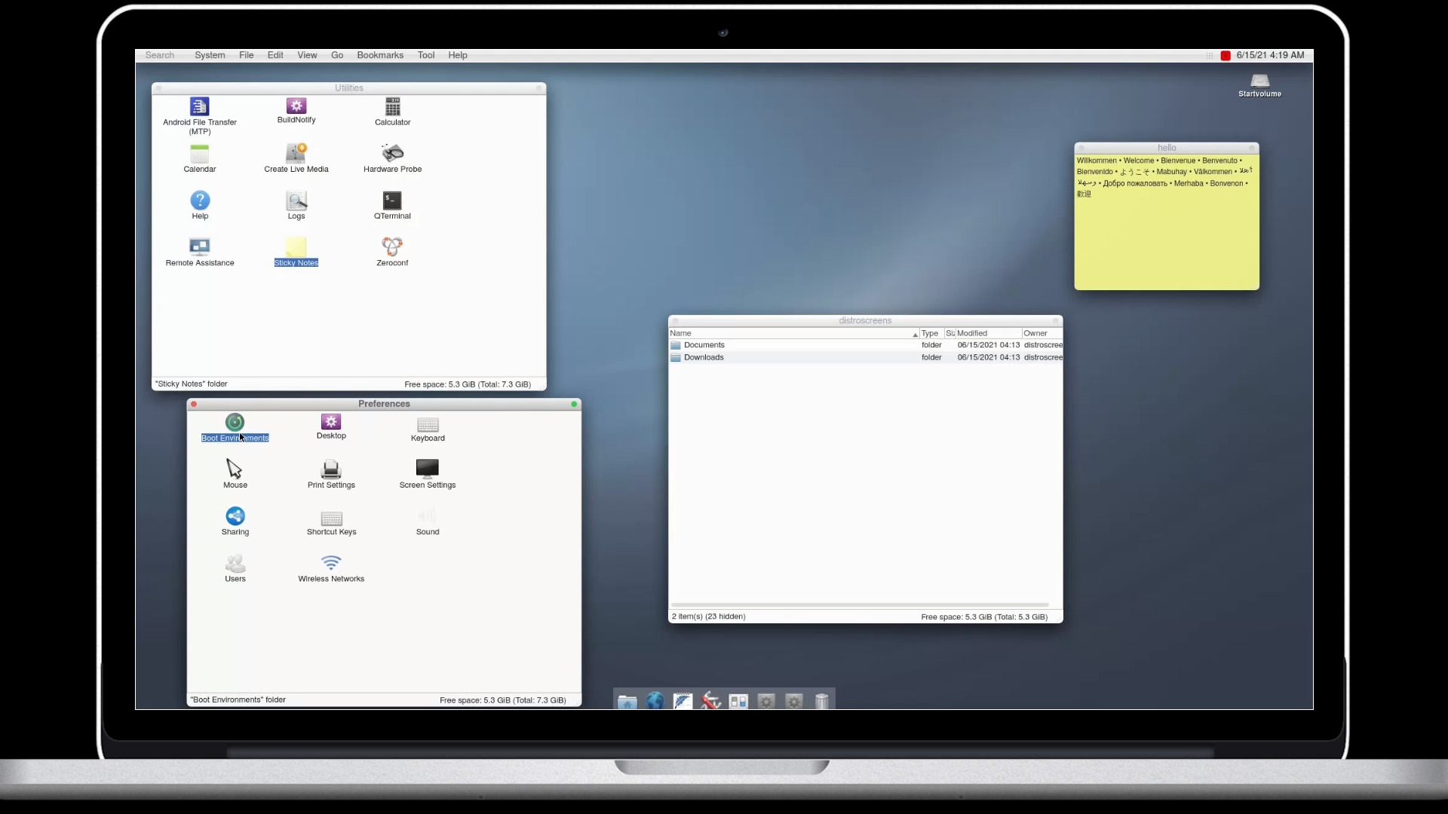Sort distroscreens window by Type
Viewport: 1448px width, 814px height.
[931, 332]
